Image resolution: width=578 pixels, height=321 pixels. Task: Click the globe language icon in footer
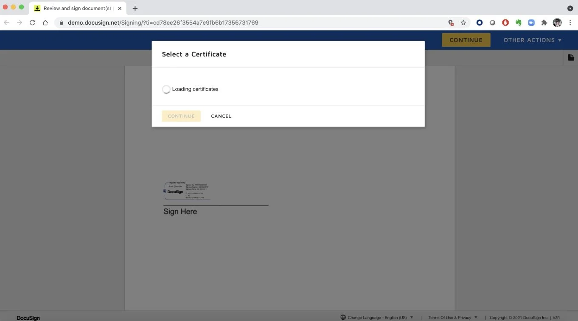click(x=343, y=317)
